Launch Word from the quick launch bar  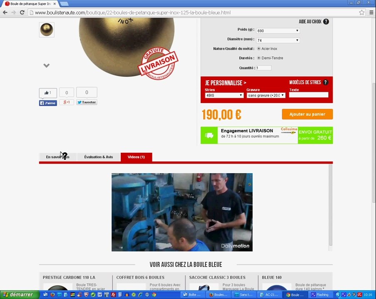[x=100, y=295]
